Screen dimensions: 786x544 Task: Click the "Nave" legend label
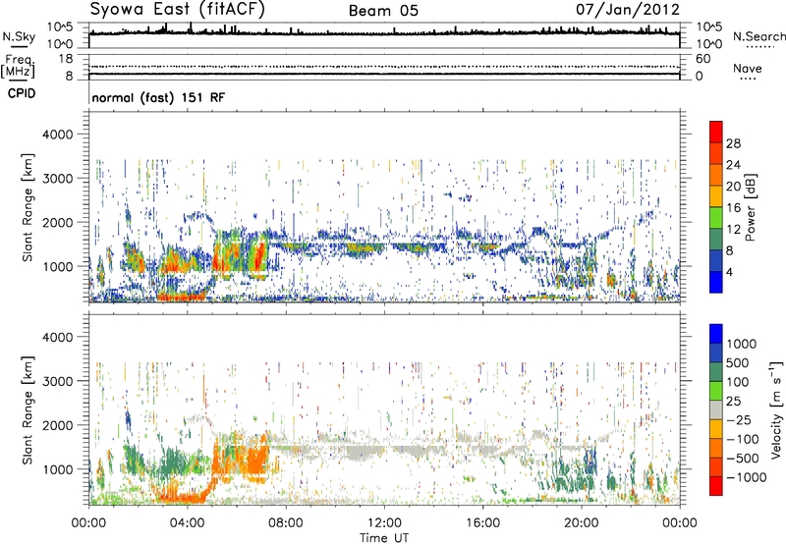click(748, 68)
